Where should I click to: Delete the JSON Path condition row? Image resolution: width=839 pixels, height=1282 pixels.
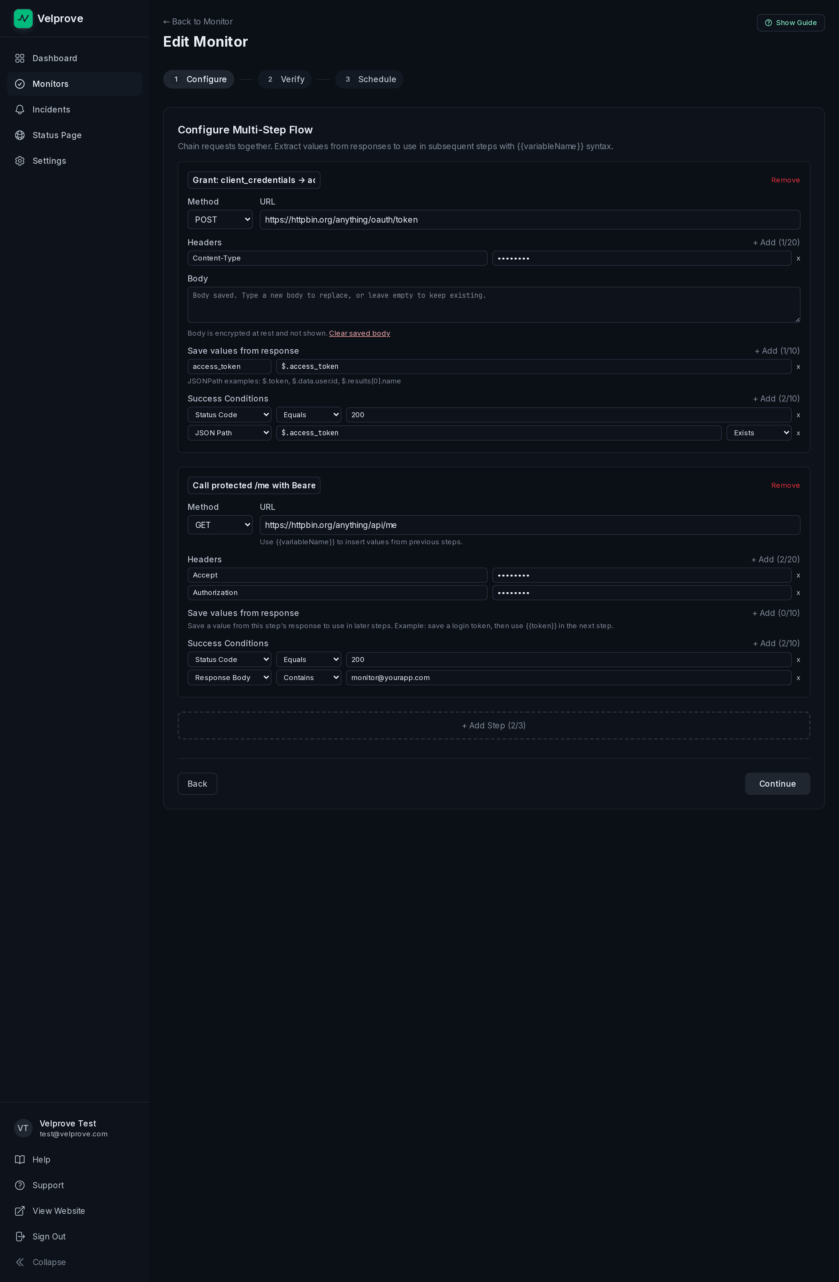click(798, 433)
